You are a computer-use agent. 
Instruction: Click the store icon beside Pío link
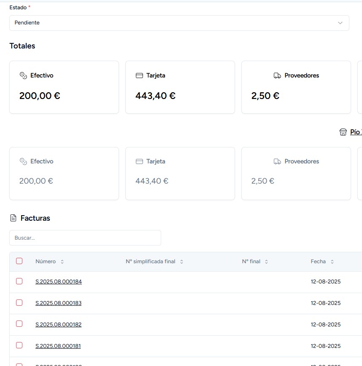tap(343, 132)
